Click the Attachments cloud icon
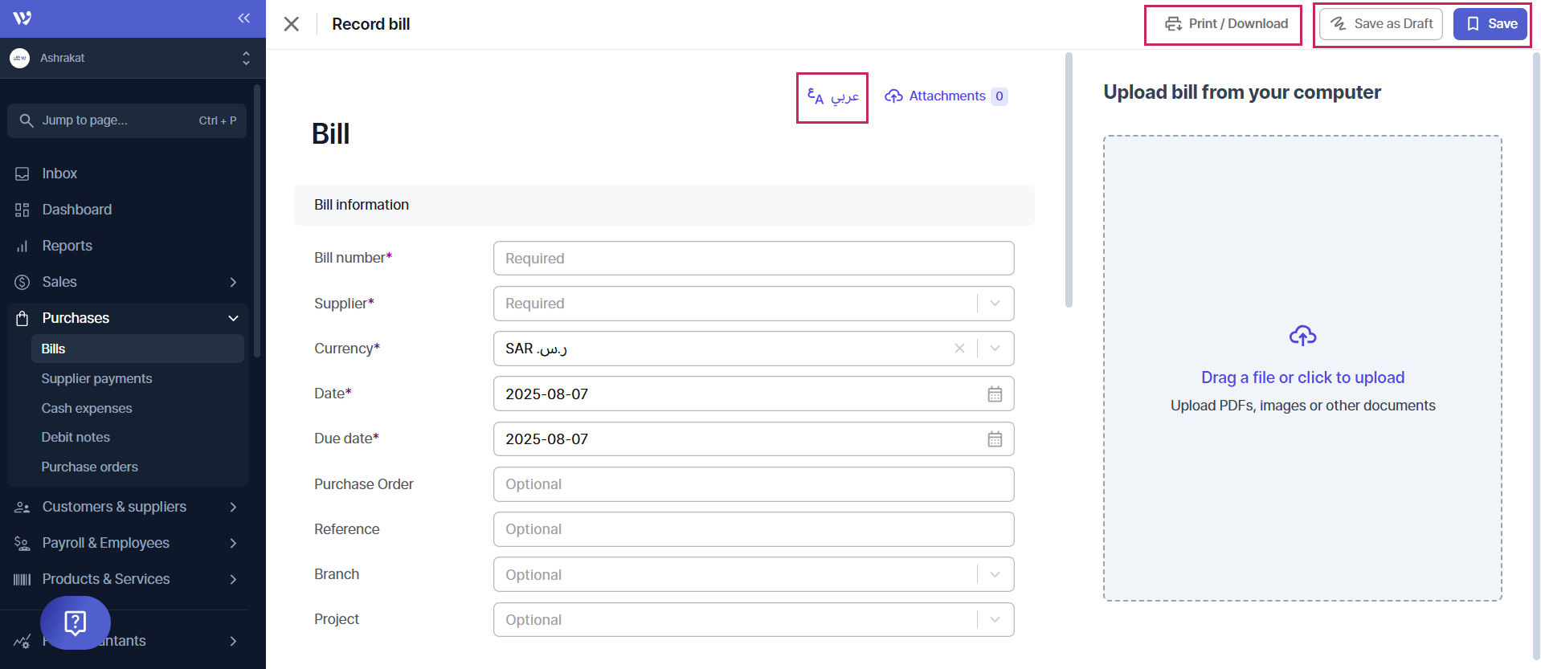 893,96
